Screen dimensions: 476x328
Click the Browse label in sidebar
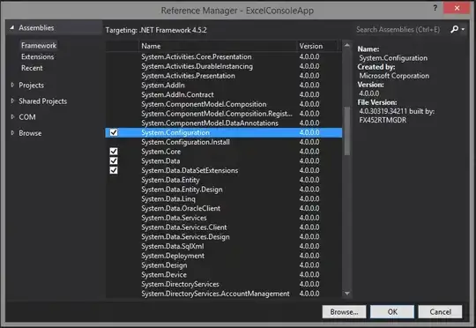[x=30, y=133]
